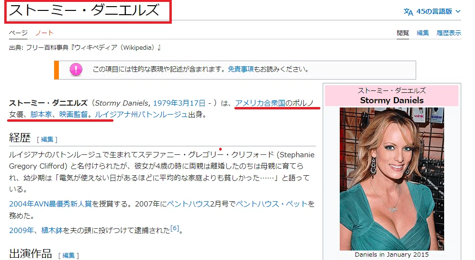
Task: Open the 植木鉢 link
Action: pos(52,231)
